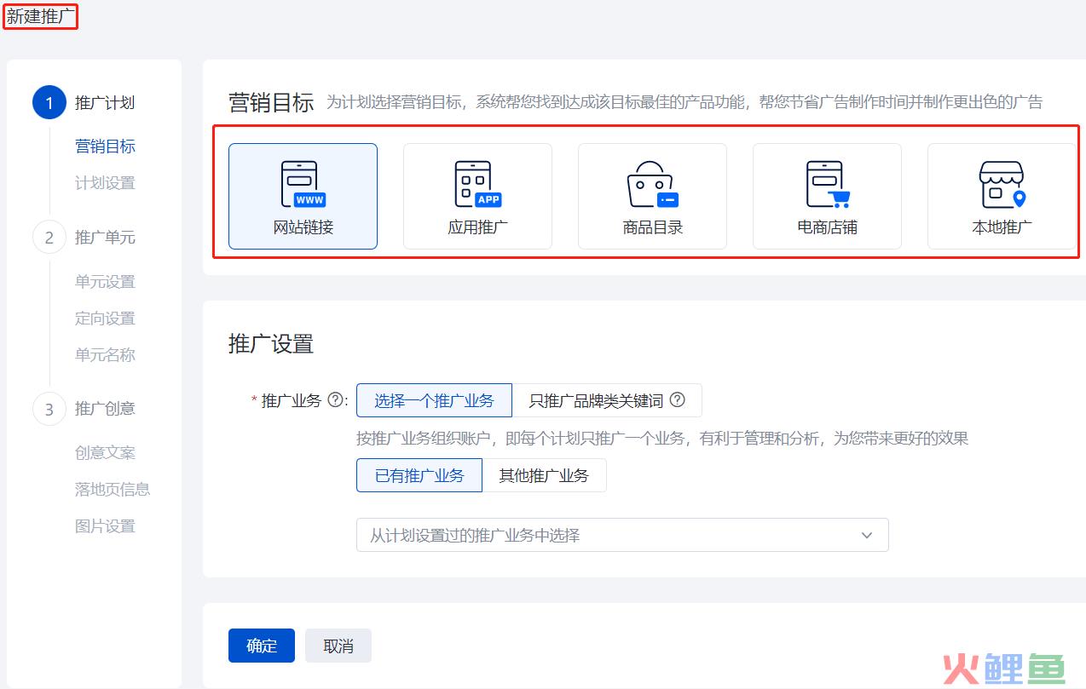The width and height of the screenshot is (1086, 689).
Task: Open 单元设置 in sidebar
Action: coord(105,282)
